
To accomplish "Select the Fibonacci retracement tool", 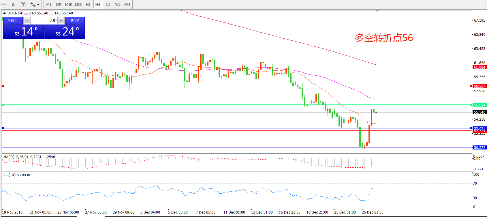I will (3, 4).
